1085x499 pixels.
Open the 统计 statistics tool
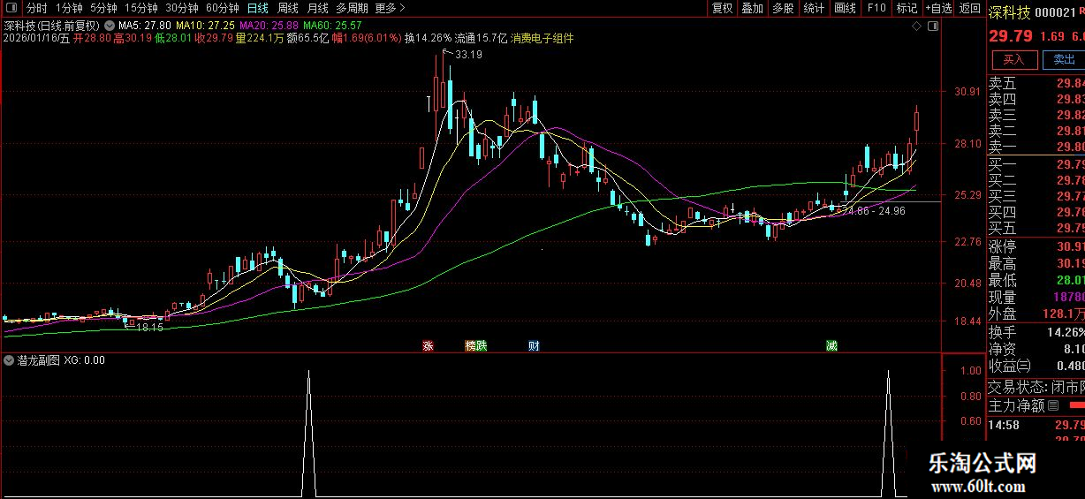pos(815,8)
